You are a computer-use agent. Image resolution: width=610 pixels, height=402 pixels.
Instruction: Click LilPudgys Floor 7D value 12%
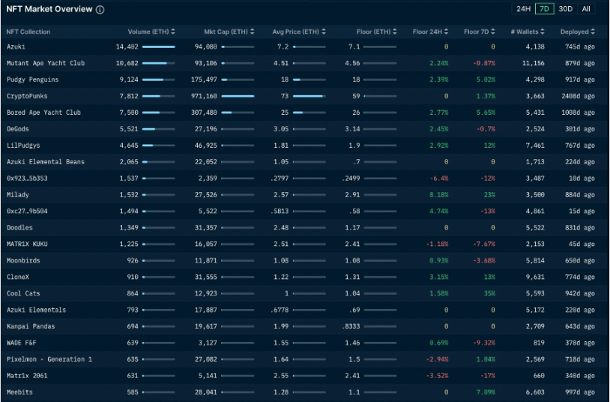pos(489,145)
